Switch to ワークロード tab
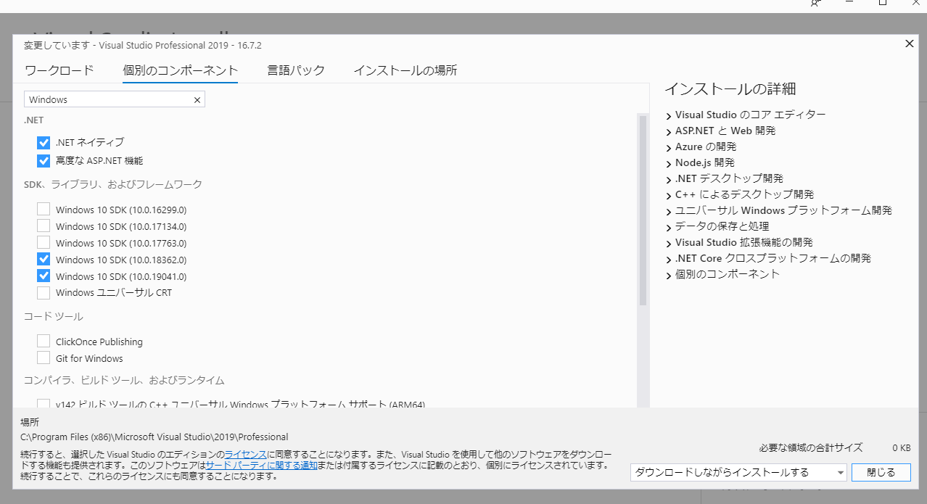The image size is (927, 504). point(59,70)
